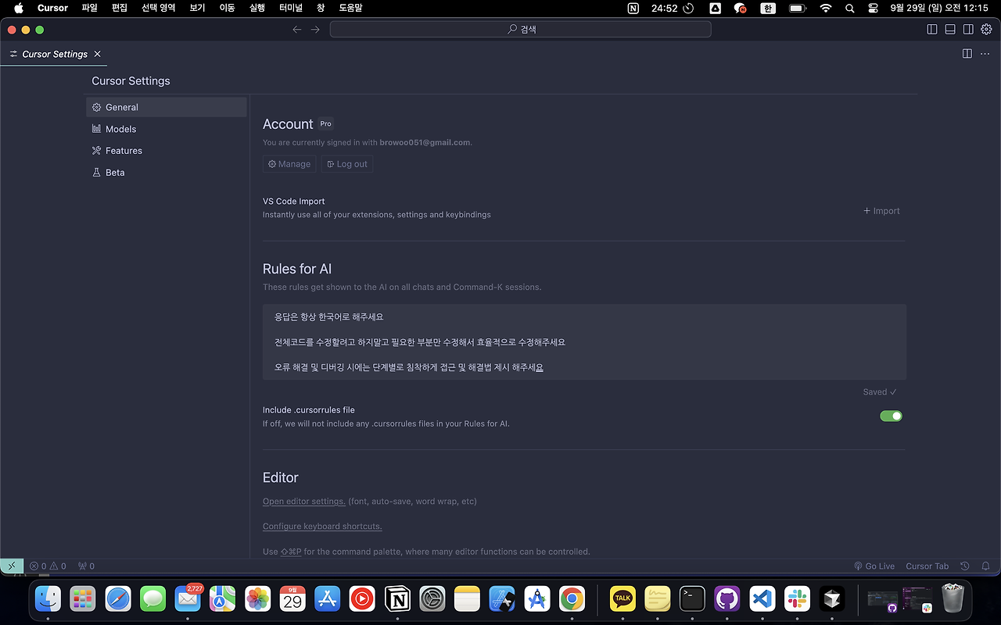Select General settings section
This screenshot has width=1001, height=625.
point(167,107)
